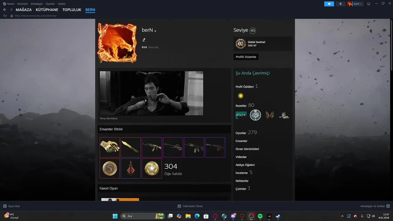Open the Videolar link

pyautogui.click(x=241, y=157)
